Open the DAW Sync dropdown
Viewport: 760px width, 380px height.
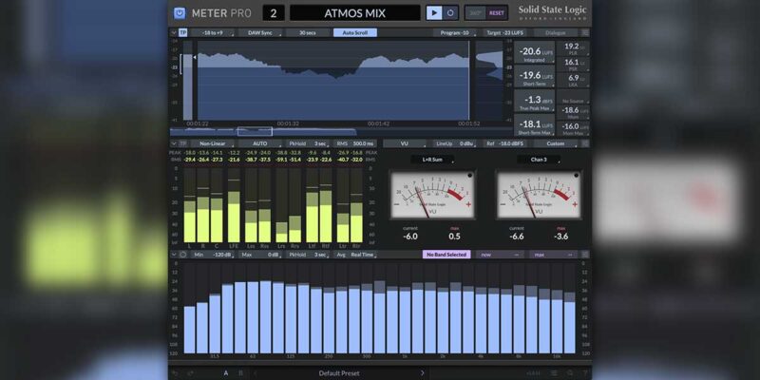260,33
